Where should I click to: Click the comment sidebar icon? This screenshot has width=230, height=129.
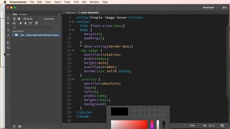(8, 43)
